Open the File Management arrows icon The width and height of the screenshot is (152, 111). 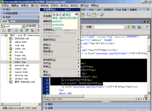134,27
